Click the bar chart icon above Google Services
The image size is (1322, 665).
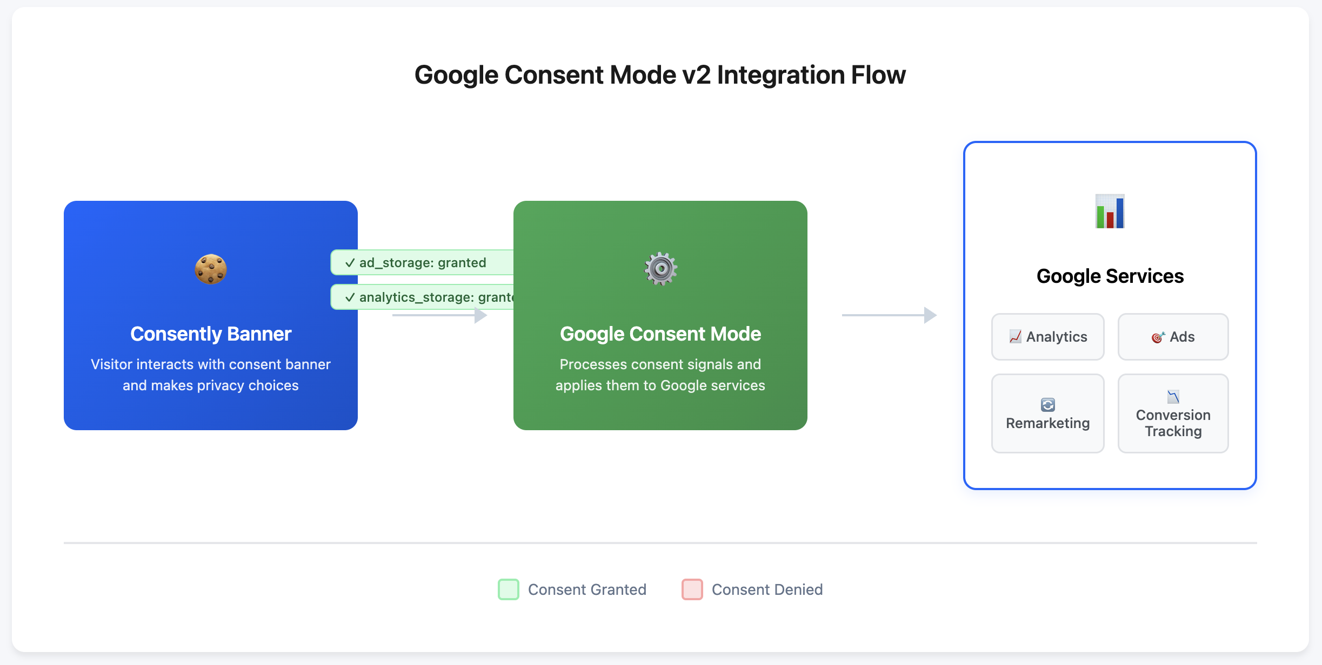coord(1110,211)
